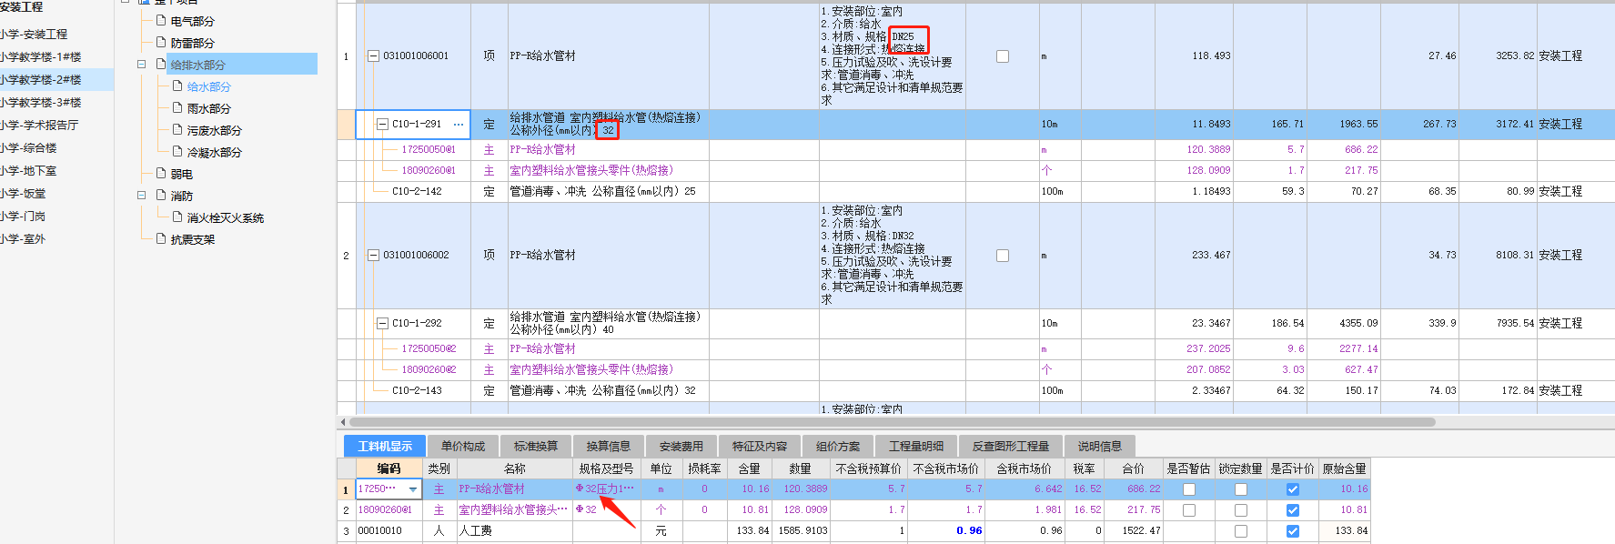The height and width of the screenshot is (544, 1615).
Task: Switch to the 特征及内容 tab
Action: 760,446
